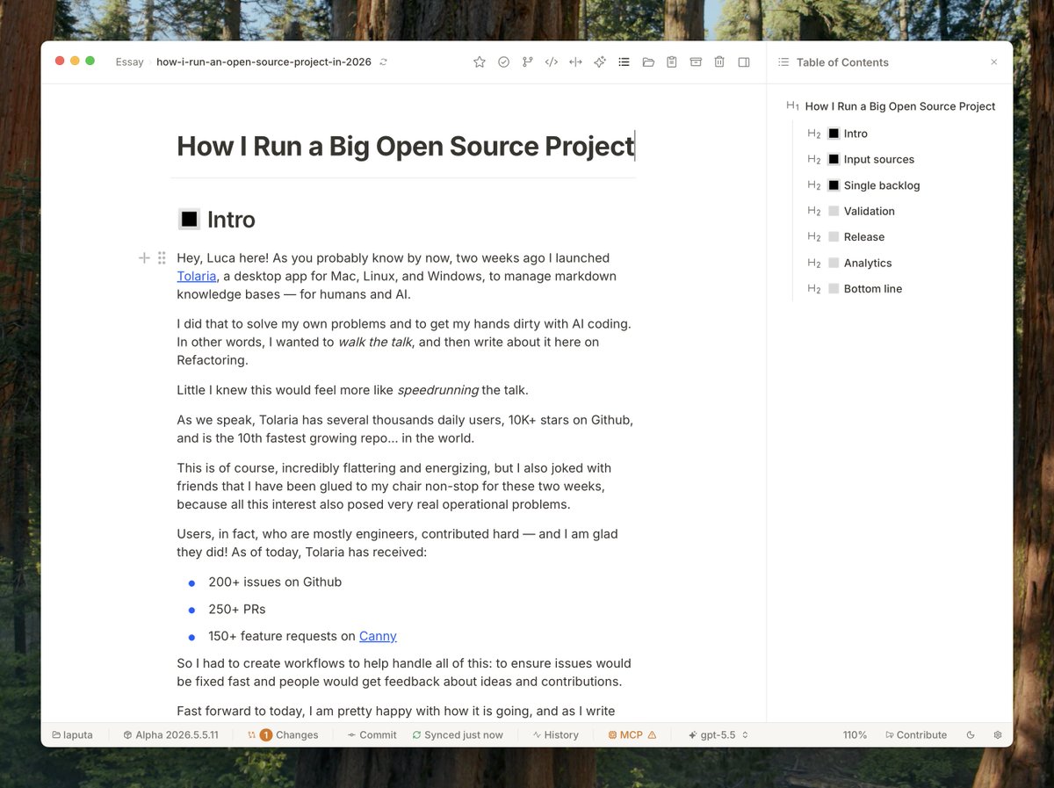Screen dimensions: 1054x788
Task: Toggle editor width arrows icon
Action: pos(575,62)
